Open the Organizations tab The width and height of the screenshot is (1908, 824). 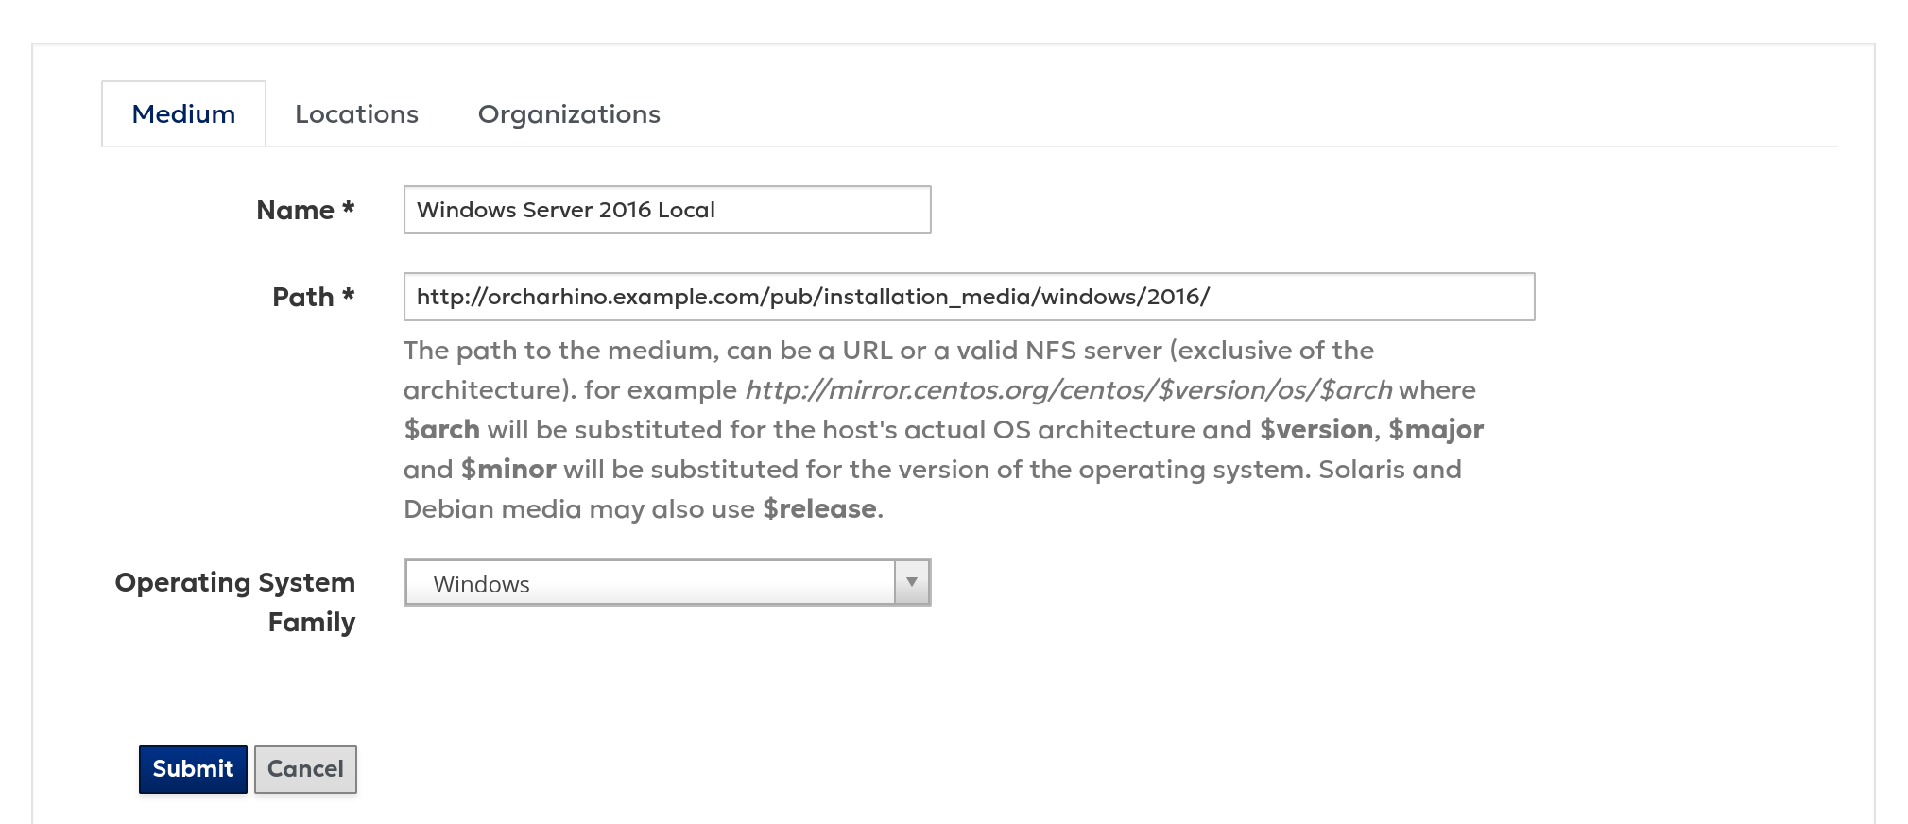(x=569, y=114)
